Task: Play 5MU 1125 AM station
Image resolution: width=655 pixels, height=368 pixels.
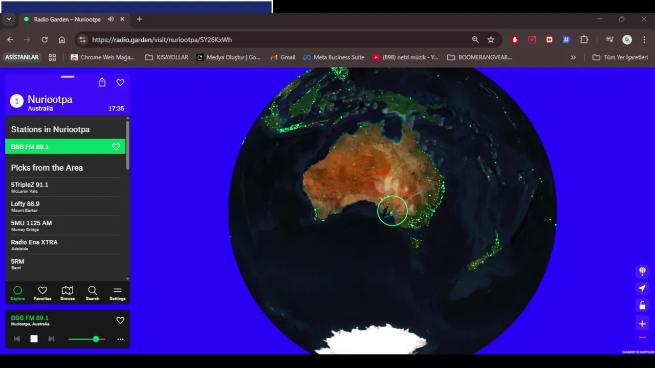Action: [x=65, y=225]
